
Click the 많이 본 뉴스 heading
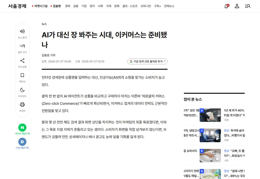point(193,100)
